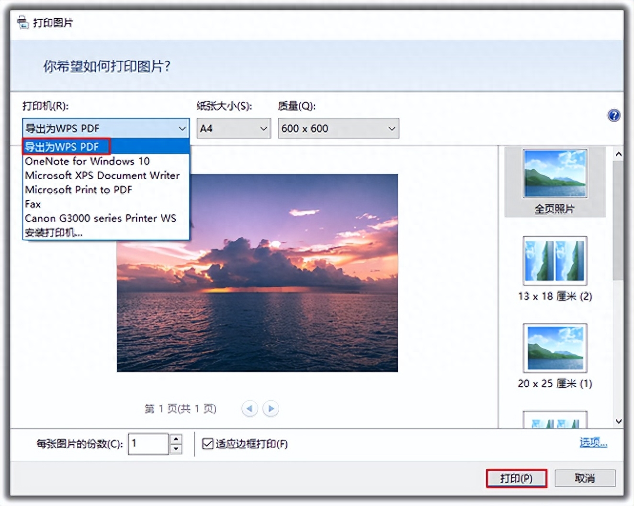Select the 13 x 18 厘米 (2) layout

(555, 269)
